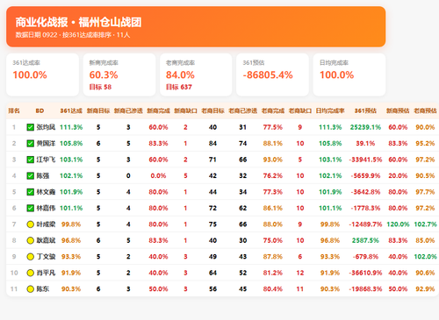439x320 pixels.
Task: Click the 12 value in 老商缺口 column
Action: [300, 273]
